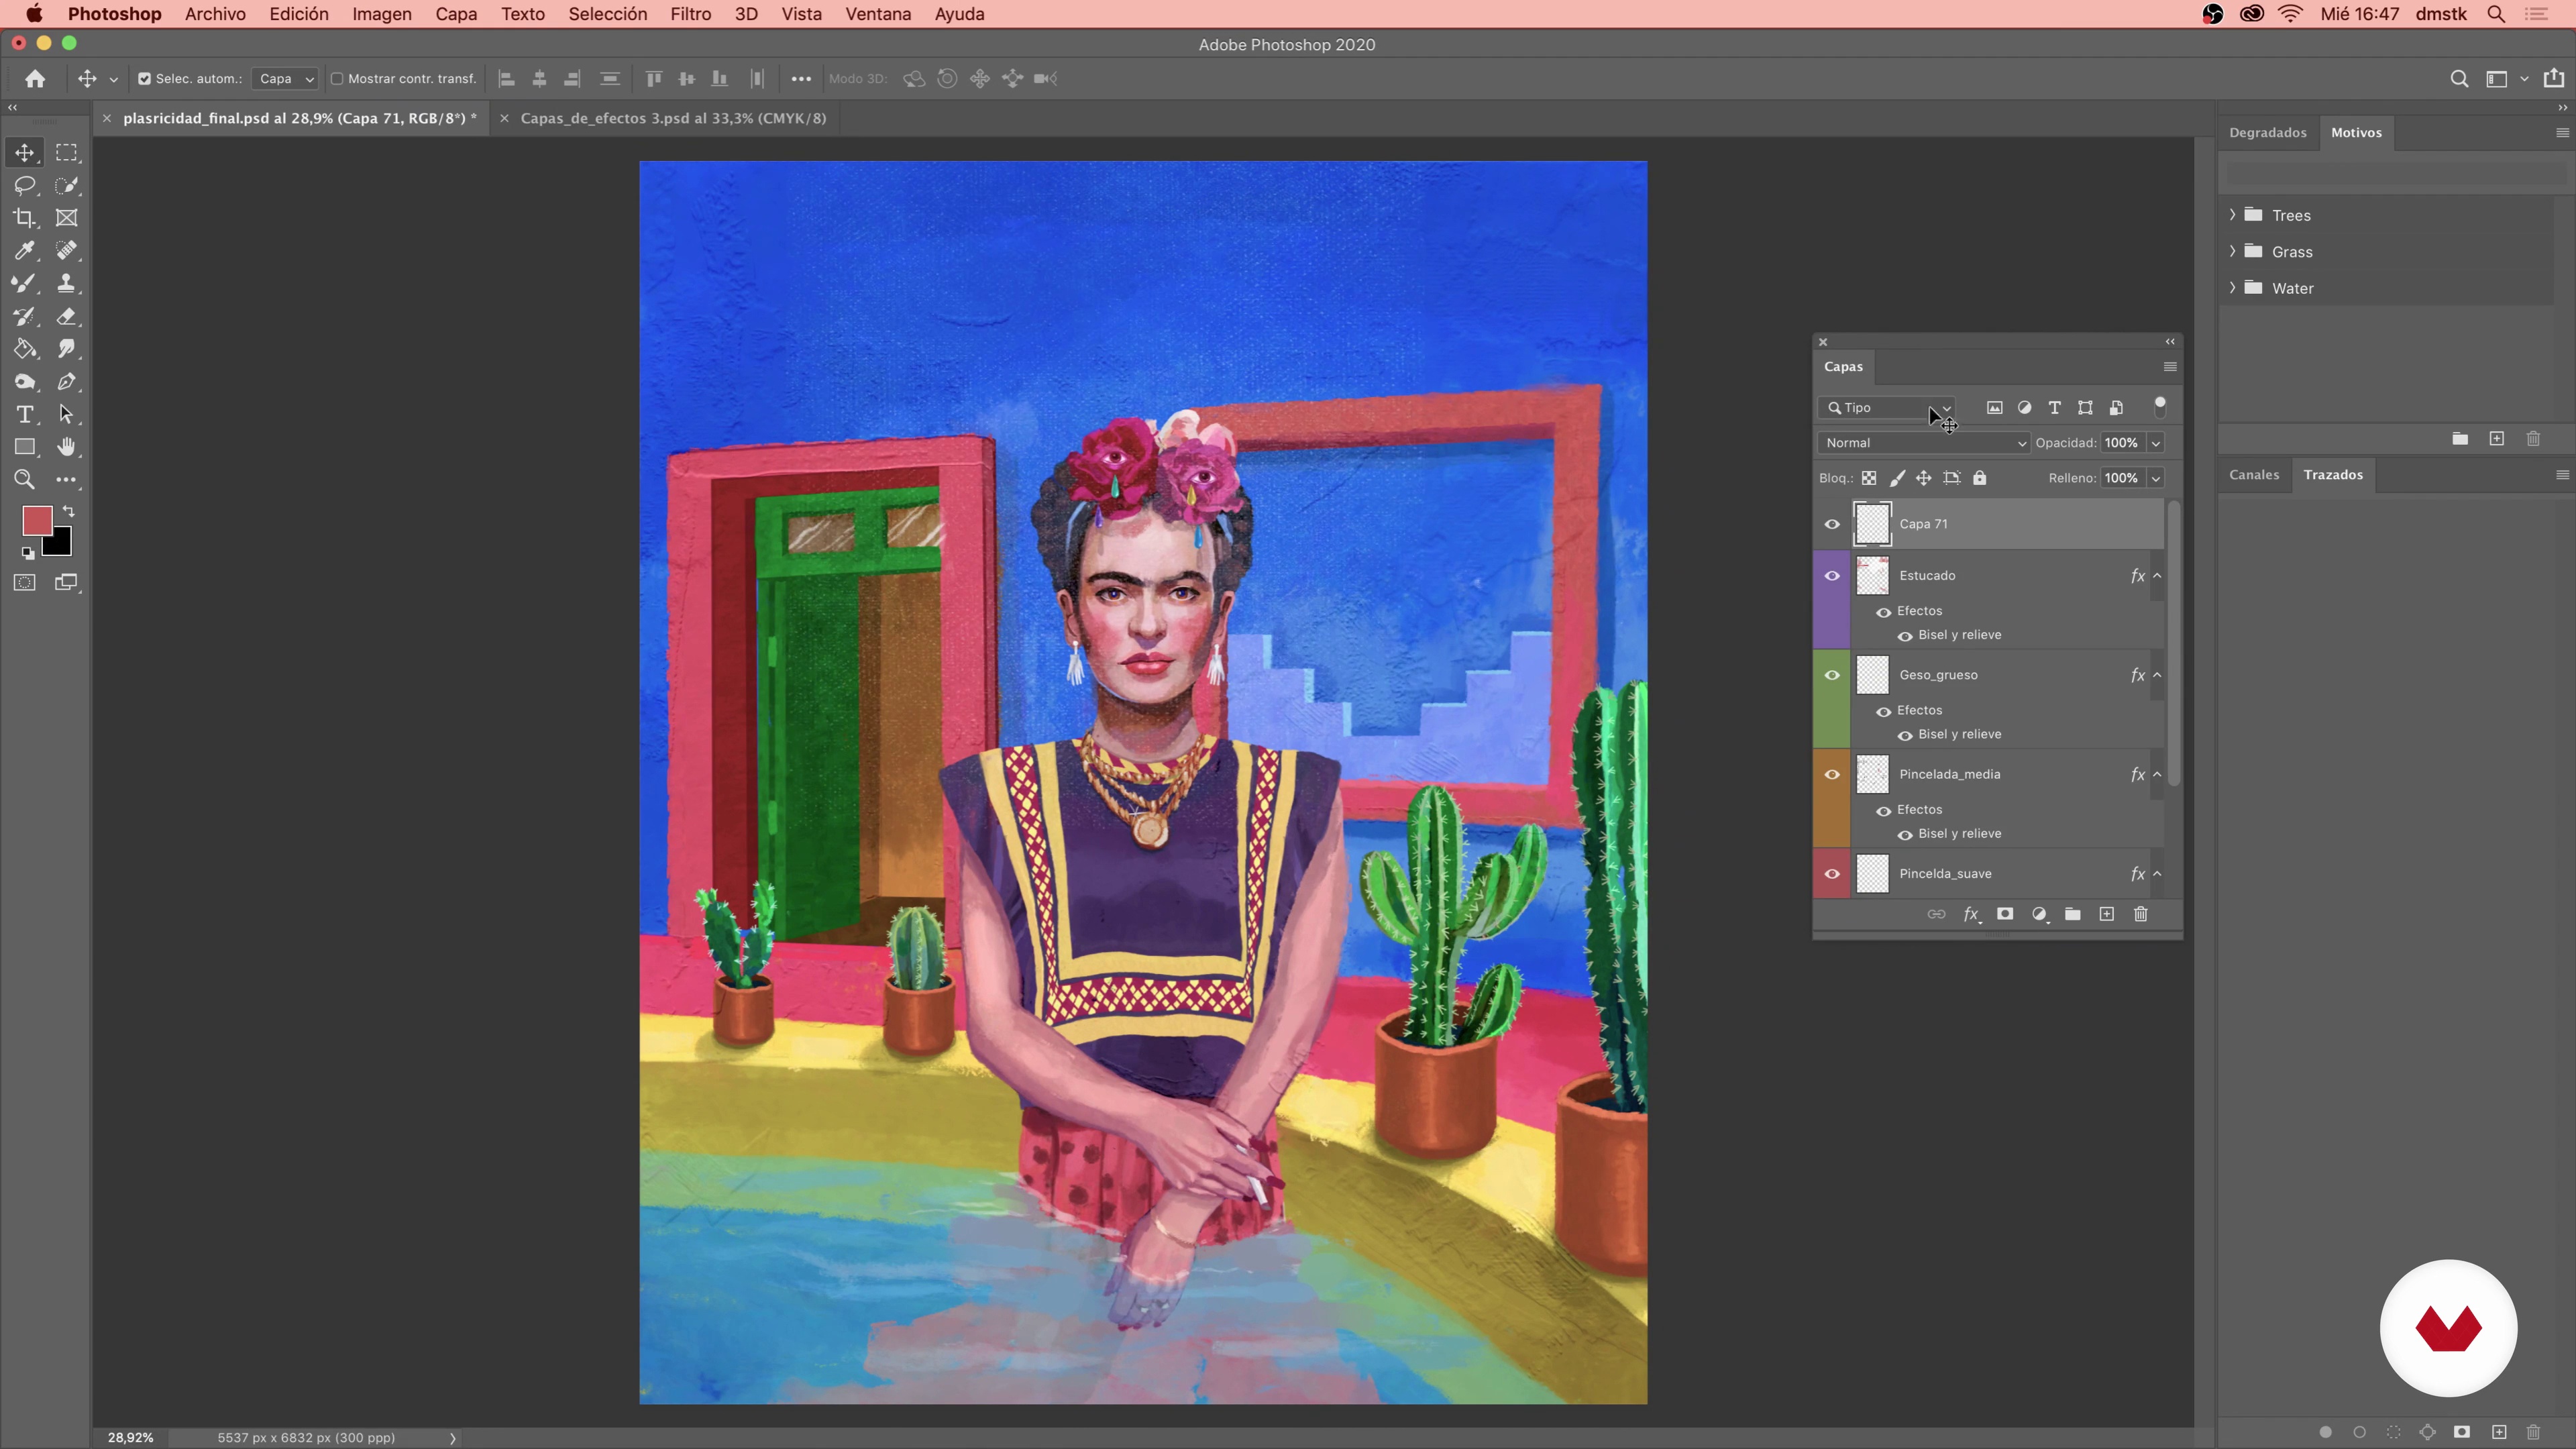Image resolution: width=2576 pixels, height=1449 pixels.
Task: Select the Path Selection tool
Action: point(66,415)
